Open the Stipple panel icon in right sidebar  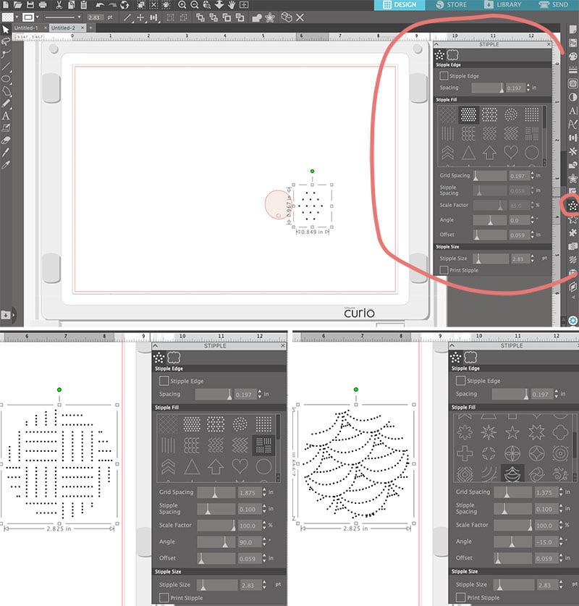click(572, 206)
